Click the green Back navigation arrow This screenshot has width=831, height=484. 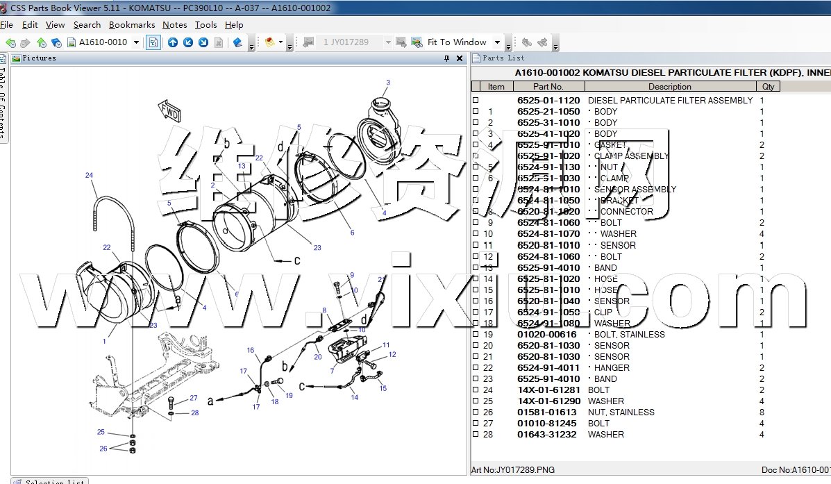click(x=10, y=42)
